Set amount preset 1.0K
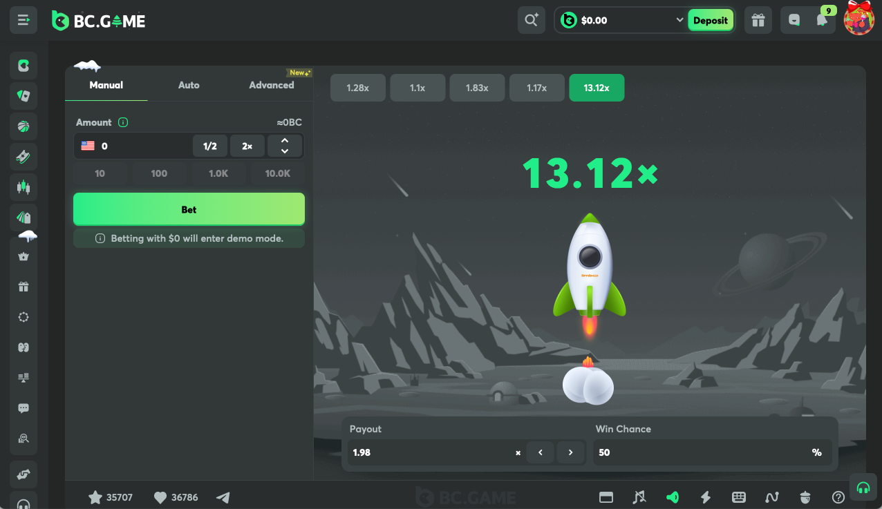 [x=218, y=173]
